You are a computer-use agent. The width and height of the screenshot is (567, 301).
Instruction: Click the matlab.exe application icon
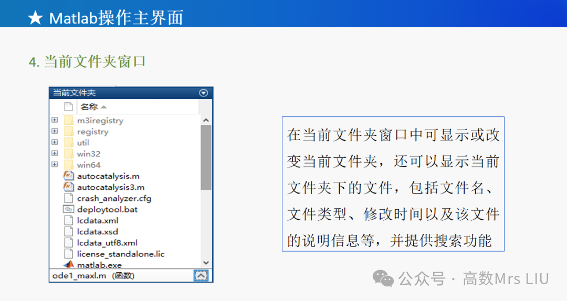click(x=68, y=264)
